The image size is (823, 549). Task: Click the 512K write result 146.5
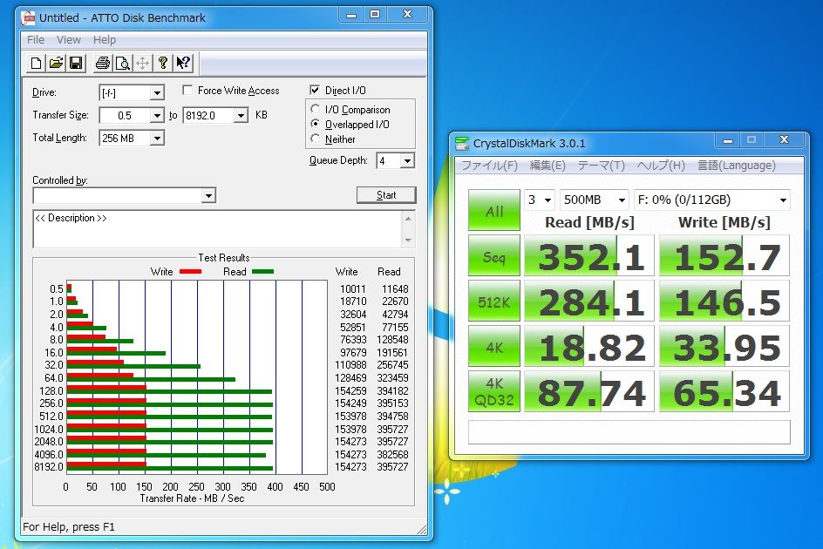coord(724,301)
